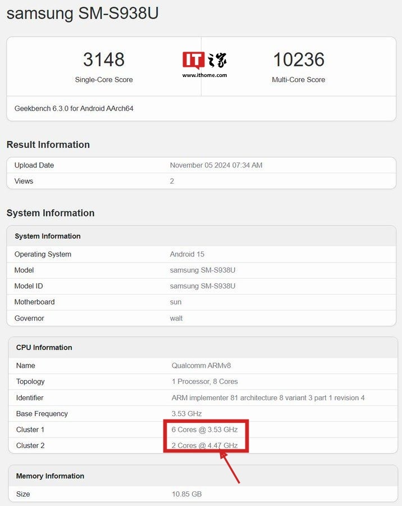Click the Single-Core Score label
The width and height of the screenshot is (402, 506).
[x=104, y=80]
